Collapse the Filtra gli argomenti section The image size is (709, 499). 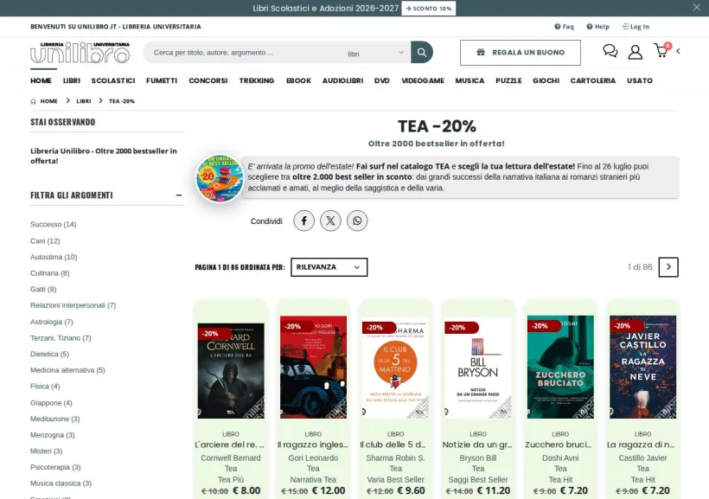[x=179, y=195]
